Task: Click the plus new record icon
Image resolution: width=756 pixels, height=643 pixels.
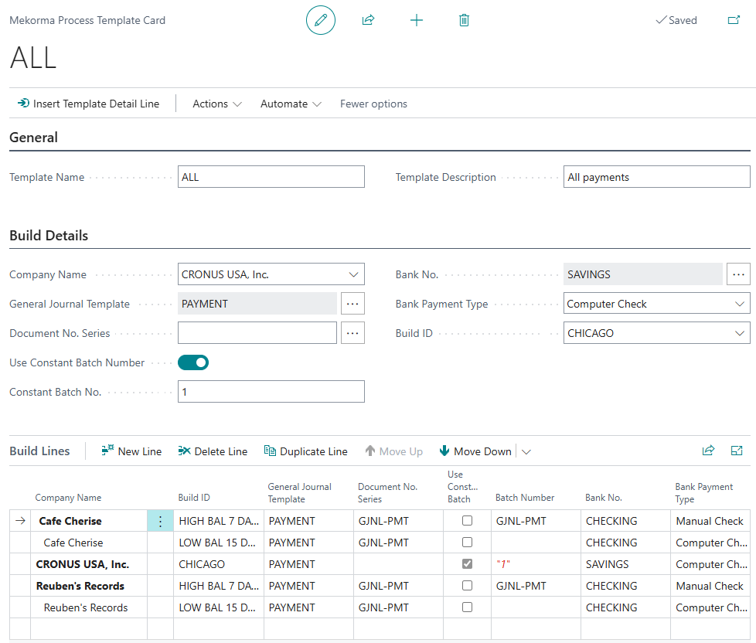Action: (417, 20)
